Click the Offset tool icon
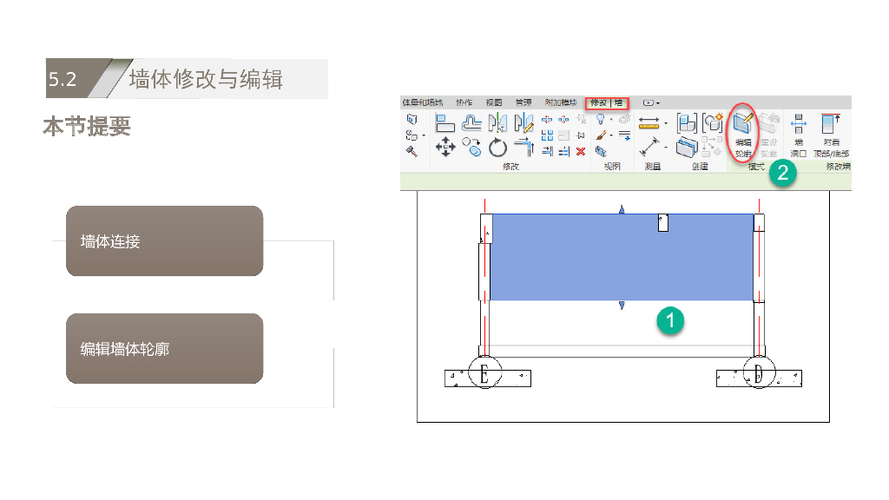The height and width of the screenshot is (500, 889). 471,123
